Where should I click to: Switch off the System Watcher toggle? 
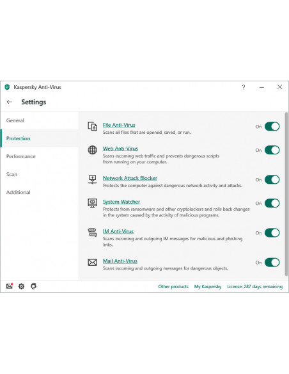(x=272, y=203)
